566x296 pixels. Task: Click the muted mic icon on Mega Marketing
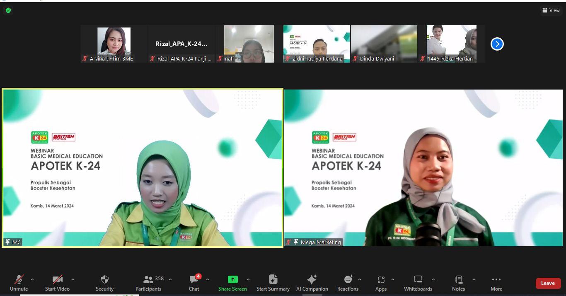[x=289, y=242]
